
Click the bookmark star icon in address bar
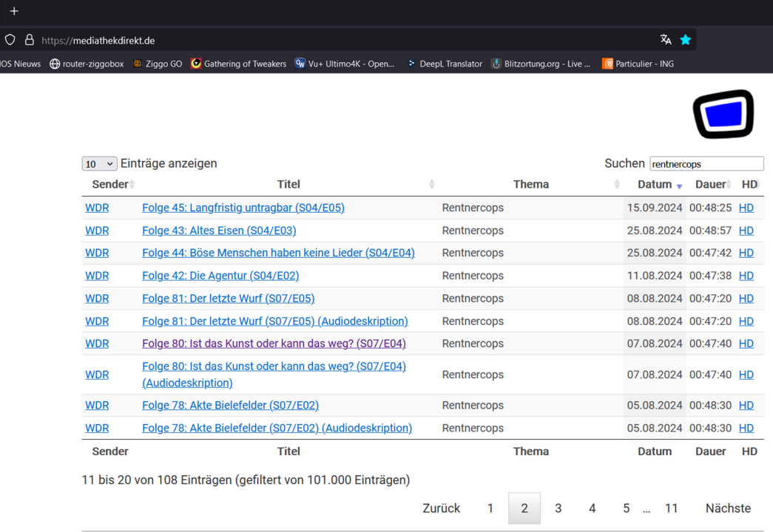tap(686, 40)
